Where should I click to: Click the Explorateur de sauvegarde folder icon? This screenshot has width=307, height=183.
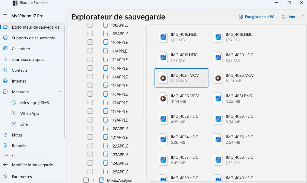pos(5,27)
